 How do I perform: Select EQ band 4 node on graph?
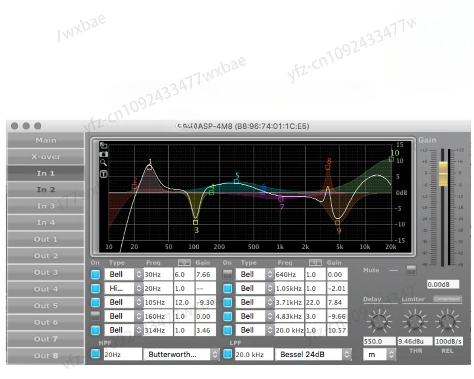pos(211,192)
